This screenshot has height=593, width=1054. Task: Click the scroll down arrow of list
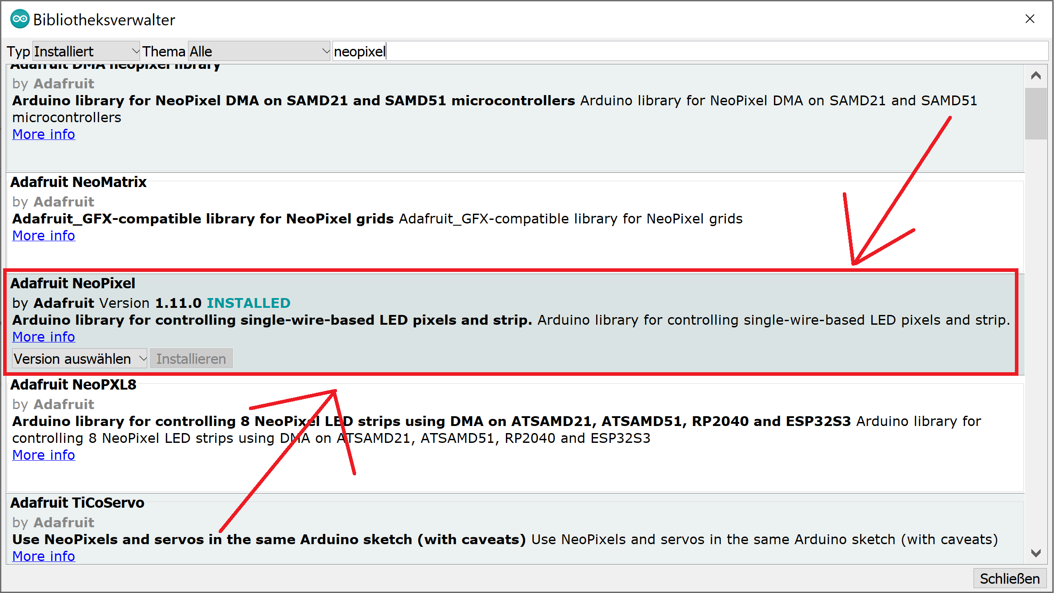pos(1036,553)
